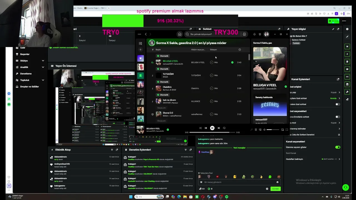Open Spotify from the Windows taskbar
Screen dimensions: 356x200
tap(227, 197)
